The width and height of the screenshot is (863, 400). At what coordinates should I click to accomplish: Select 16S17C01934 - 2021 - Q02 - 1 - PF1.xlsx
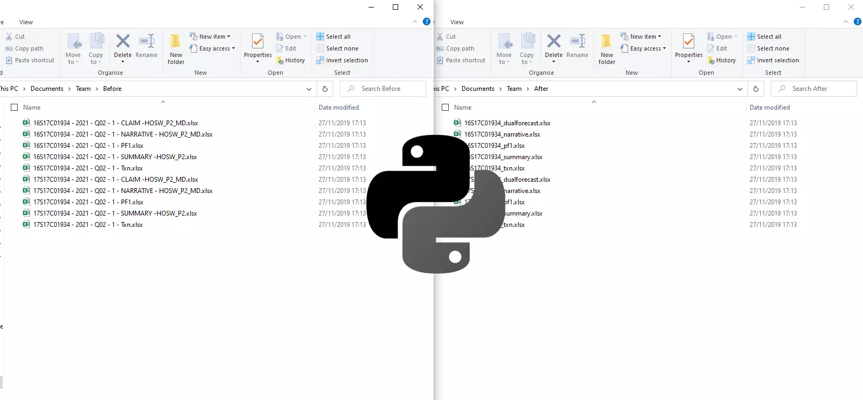click(83, 146)
